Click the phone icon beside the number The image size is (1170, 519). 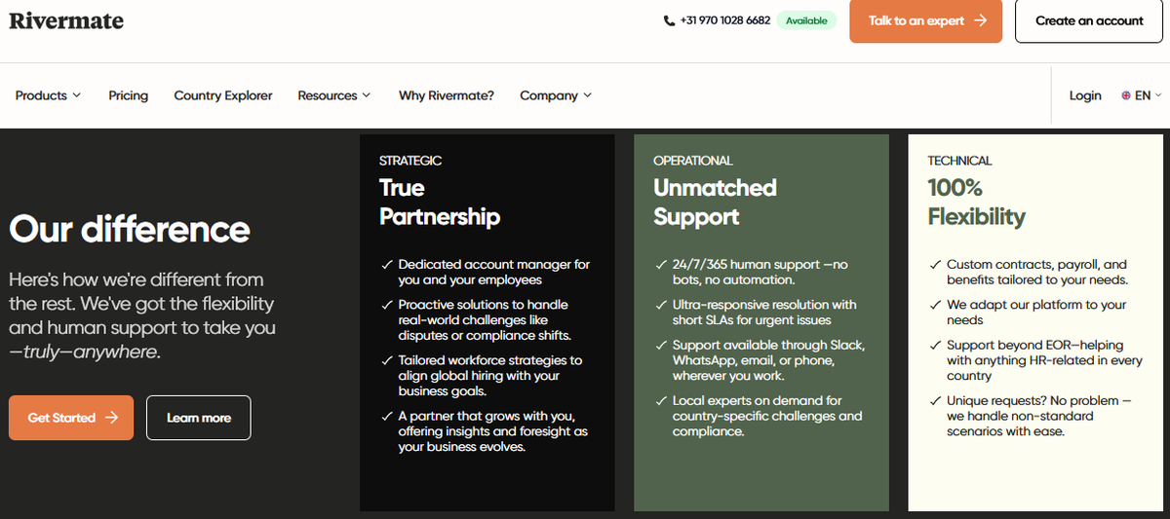[669, 20]
